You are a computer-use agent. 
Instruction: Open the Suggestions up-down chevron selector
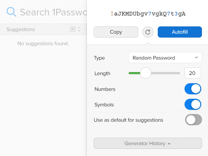(x=79, y=29)
